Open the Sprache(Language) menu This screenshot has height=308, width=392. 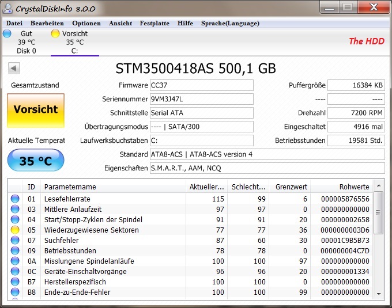[x=230, y=23]
